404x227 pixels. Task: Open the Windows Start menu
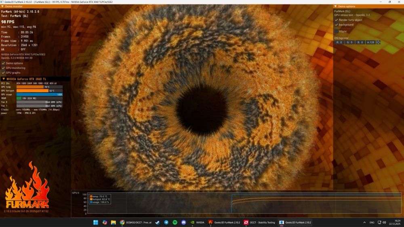(96, 223)
